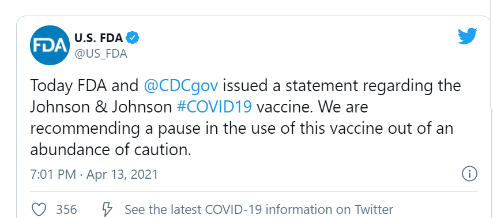Follow the @CDCgov mention link

(x=180, y=86)
